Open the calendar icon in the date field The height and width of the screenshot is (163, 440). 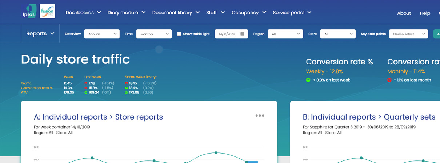[x=243, y=34]
